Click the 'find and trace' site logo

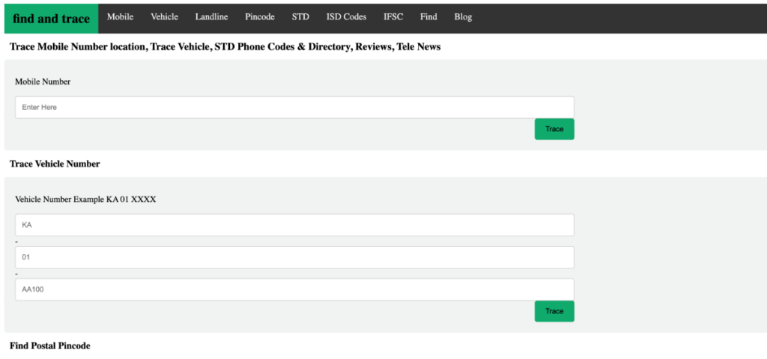coord(51,19)
